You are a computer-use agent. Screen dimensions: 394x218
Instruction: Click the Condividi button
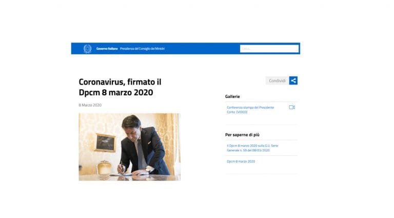pos(277,81)
